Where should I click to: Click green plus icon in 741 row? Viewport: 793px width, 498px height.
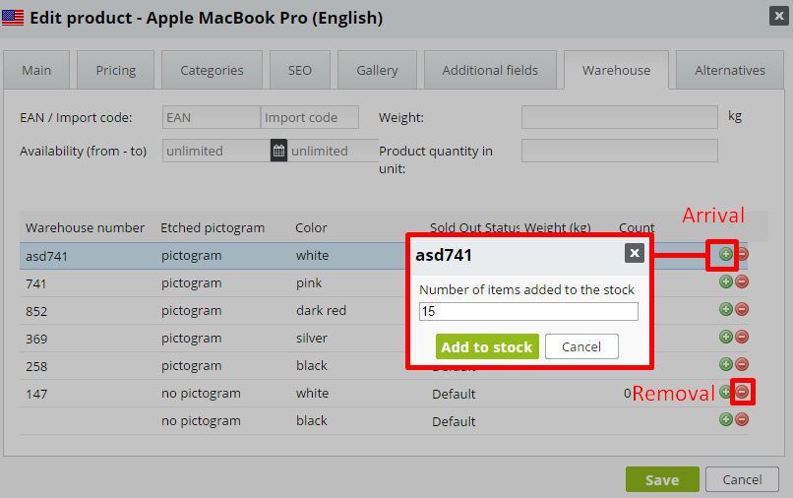[726, 281]
